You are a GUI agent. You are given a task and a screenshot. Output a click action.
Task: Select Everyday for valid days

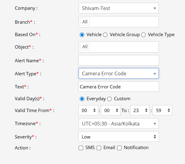click(82, 99)
